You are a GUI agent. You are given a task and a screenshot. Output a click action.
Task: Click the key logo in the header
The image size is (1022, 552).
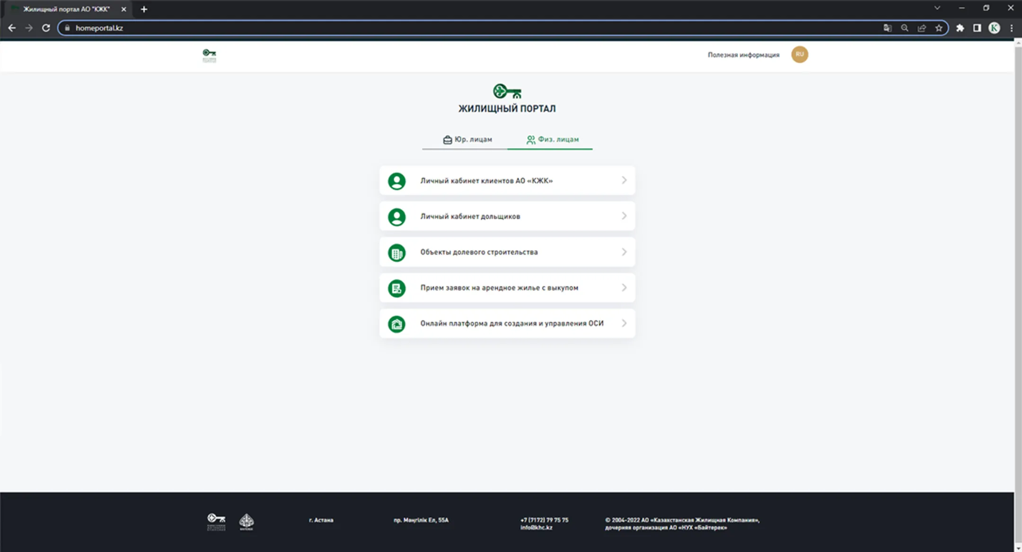coord(209,55)
